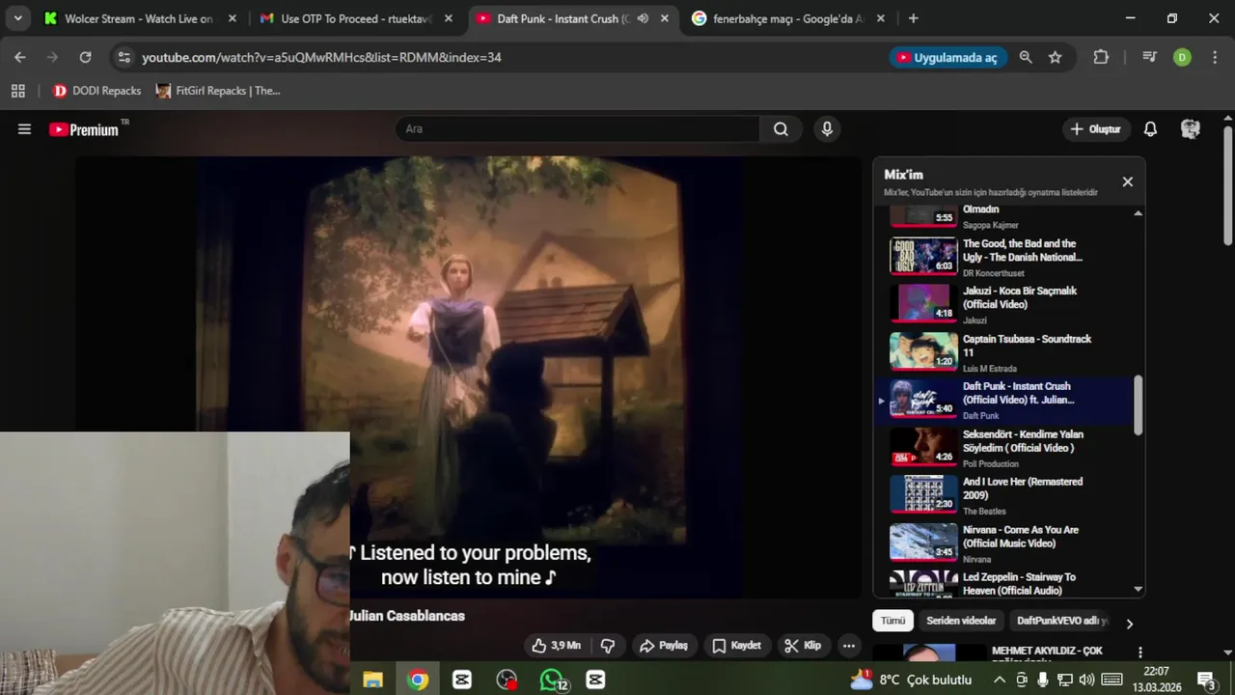
Task: Click Chrome icon in taskbar
Action: coord(418,680)
